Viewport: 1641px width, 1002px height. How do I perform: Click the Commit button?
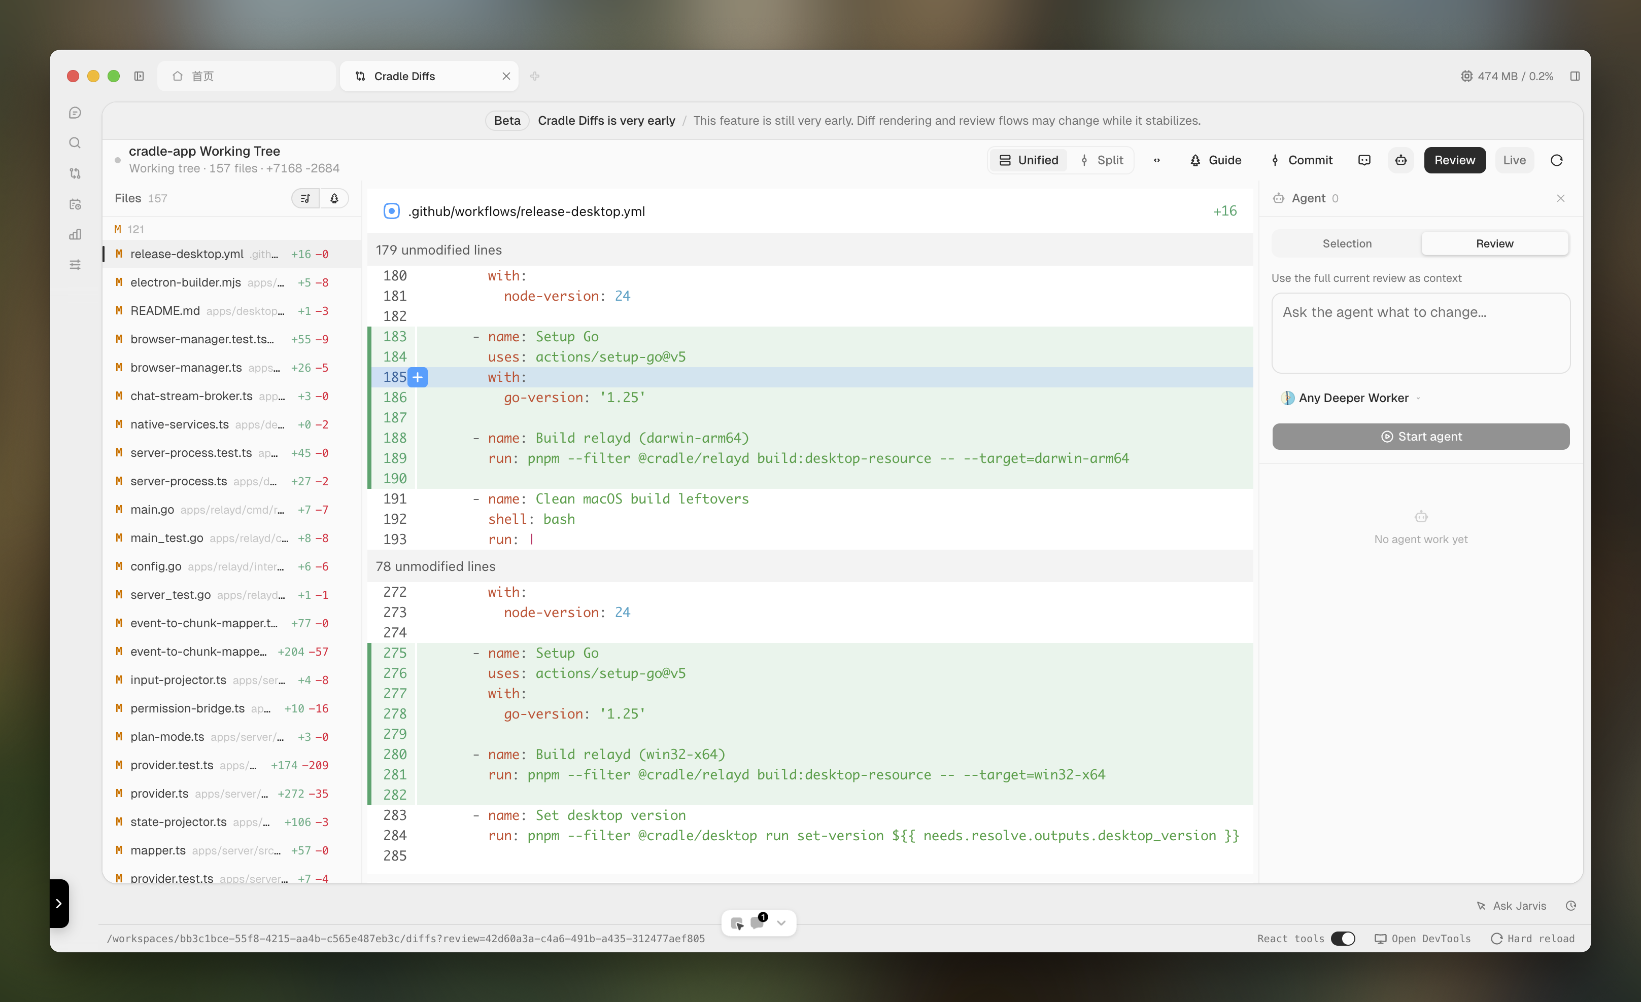coord(1302,160)
